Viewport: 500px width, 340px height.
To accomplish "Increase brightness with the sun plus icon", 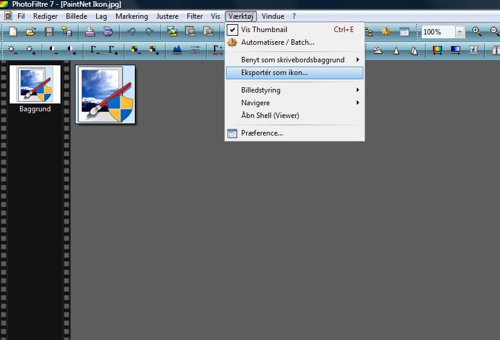I will (31, 50).
